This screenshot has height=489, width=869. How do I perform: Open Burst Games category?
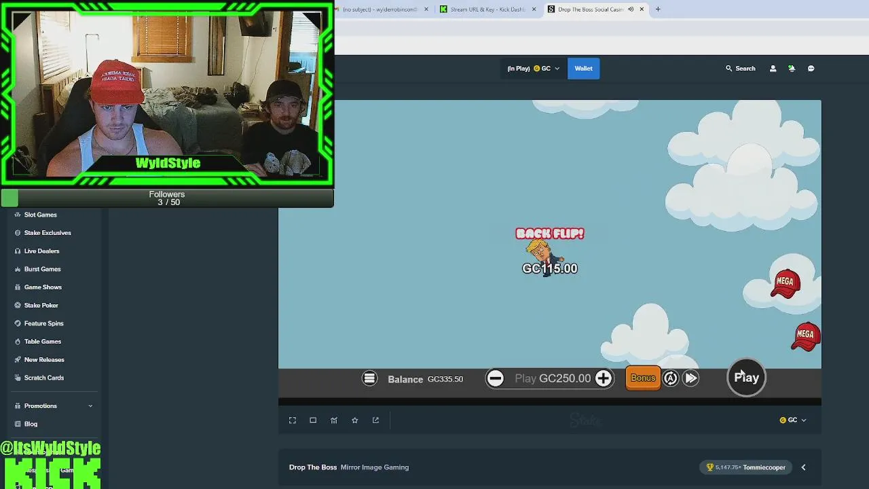click(43, 269)
